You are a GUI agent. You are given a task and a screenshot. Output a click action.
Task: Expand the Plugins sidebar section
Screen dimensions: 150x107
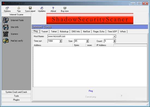tap(16, 100)
